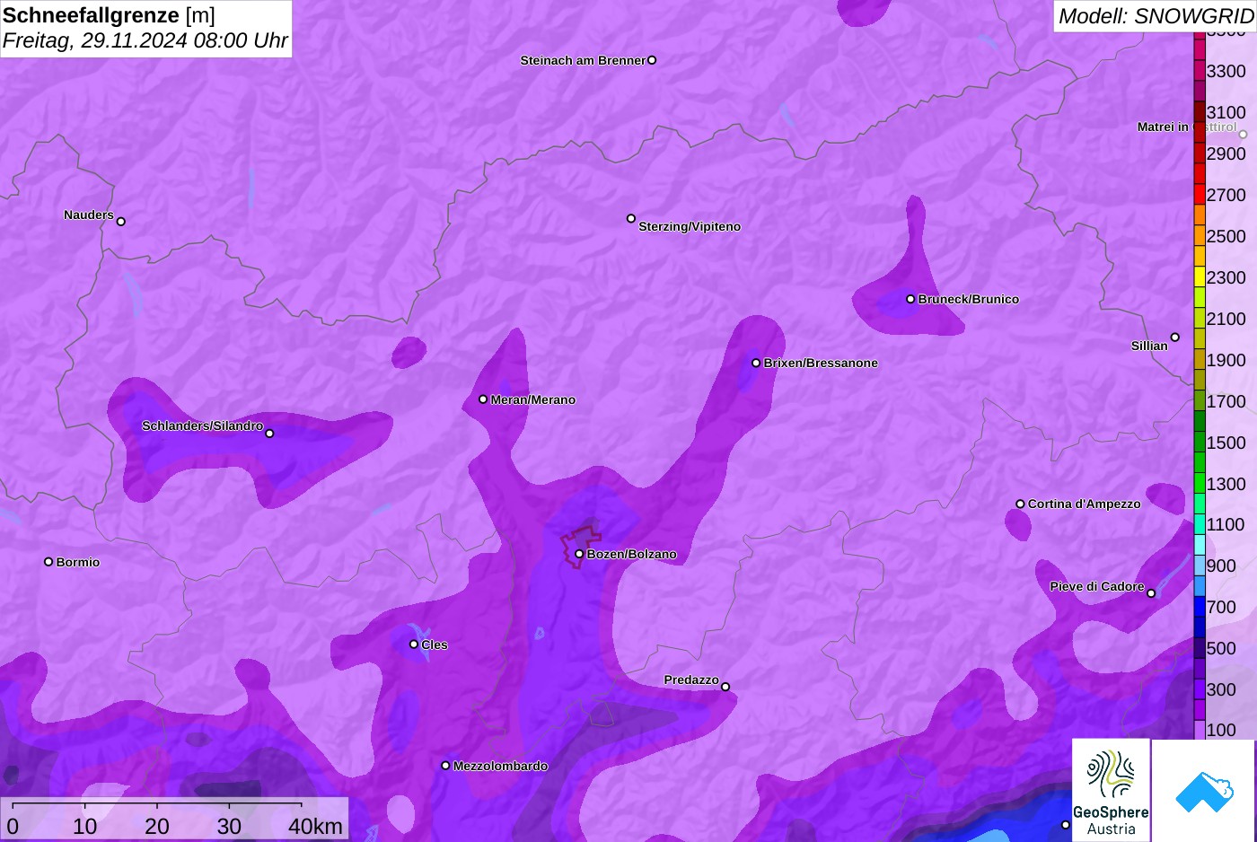Viewport: 1257px width, 842px height.
Task: Click the Bozen/Bolzano label
Action: click(x=632, y=554)
